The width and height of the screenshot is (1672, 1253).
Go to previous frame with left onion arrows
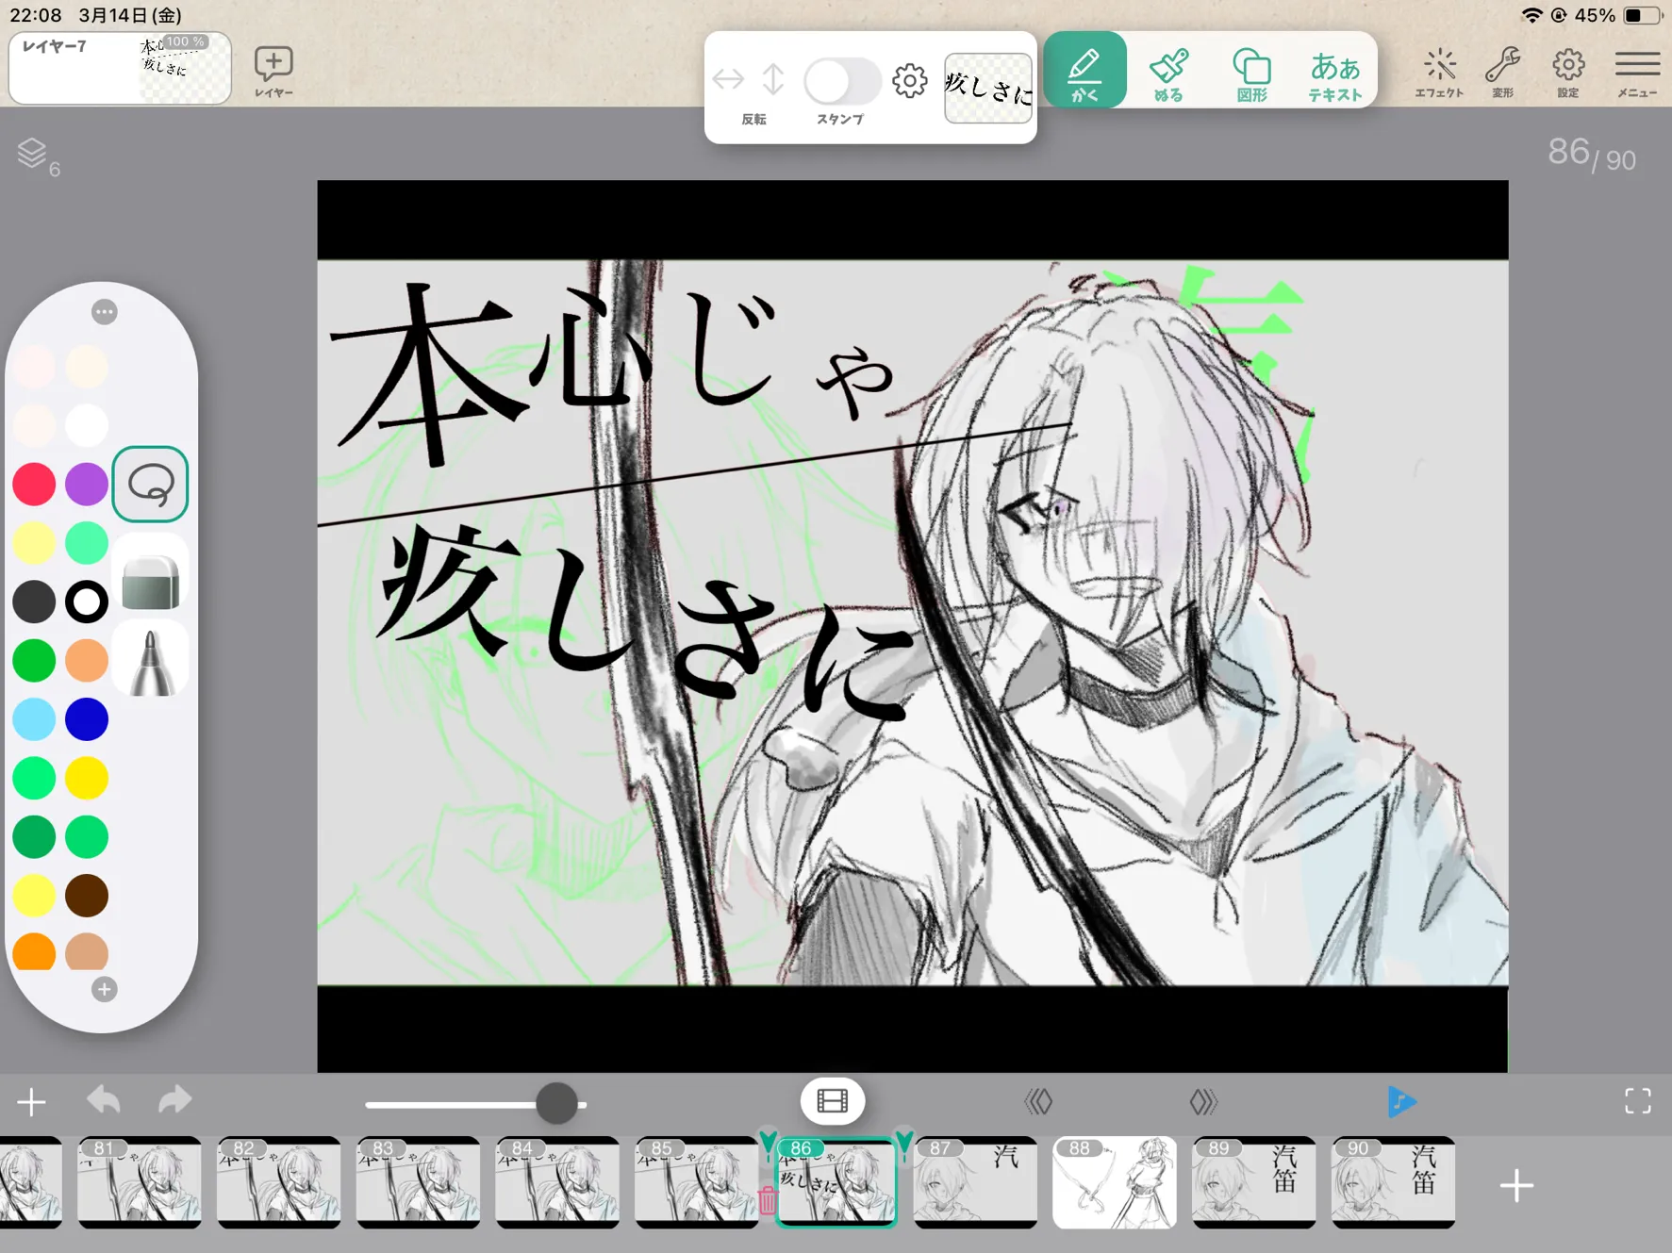click(x=1038, y=1101)
